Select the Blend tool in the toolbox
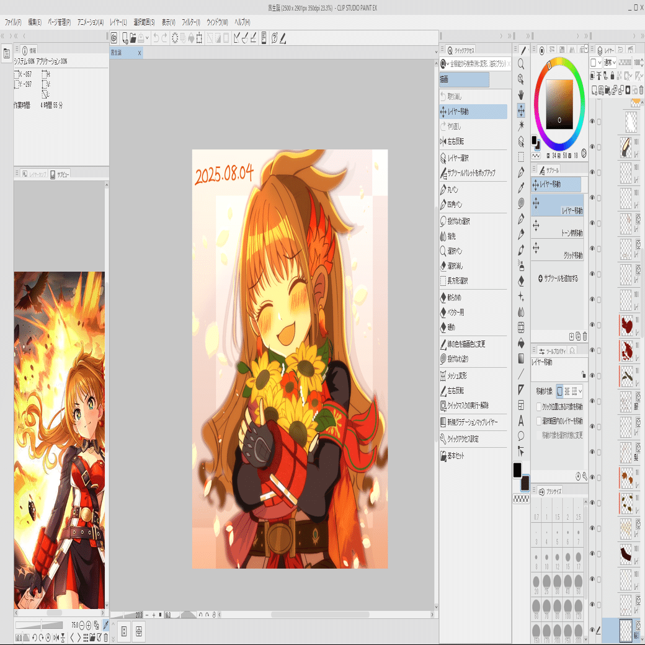The height and width of the screenshot is (645, 645). coord(521,312)
